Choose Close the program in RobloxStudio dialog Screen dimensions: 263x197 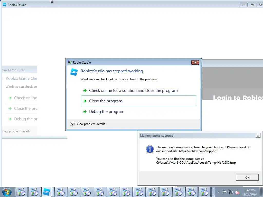click(139, 101)
